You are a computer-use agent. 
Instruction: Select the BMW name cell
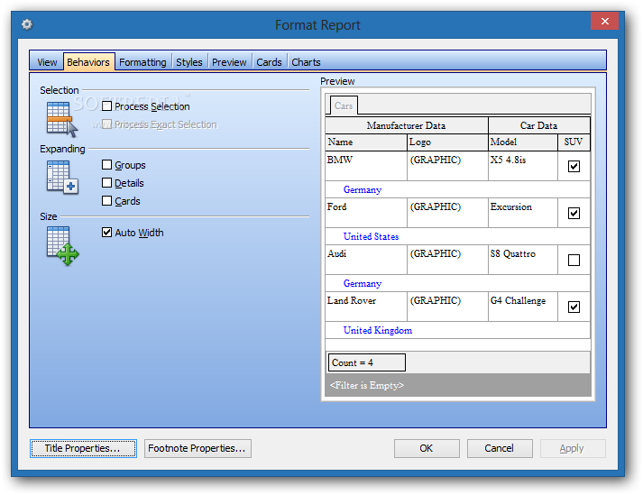coord(366,166)
